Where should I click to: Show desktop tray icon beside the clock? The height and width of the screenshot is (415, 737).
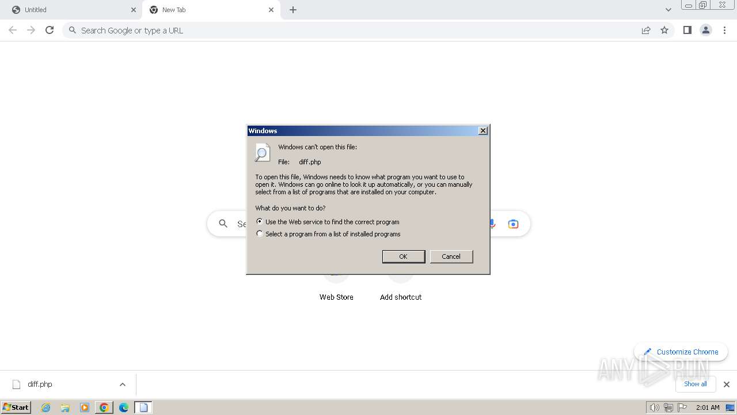click(730, 408)
